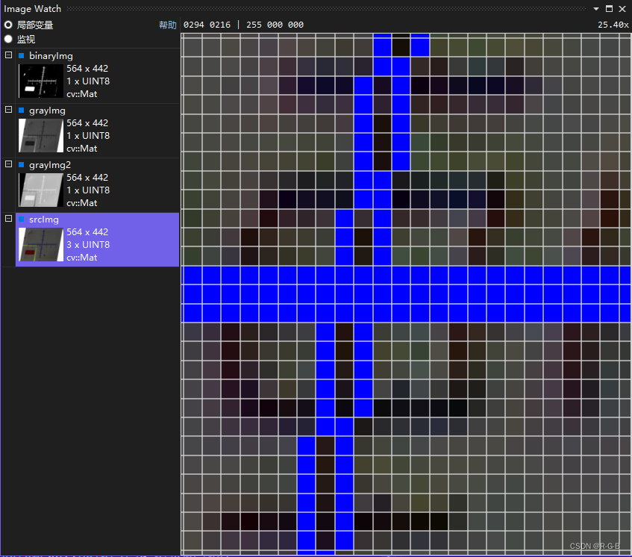Click the grayImg thumbnail preview

click(x=41, y=135)
